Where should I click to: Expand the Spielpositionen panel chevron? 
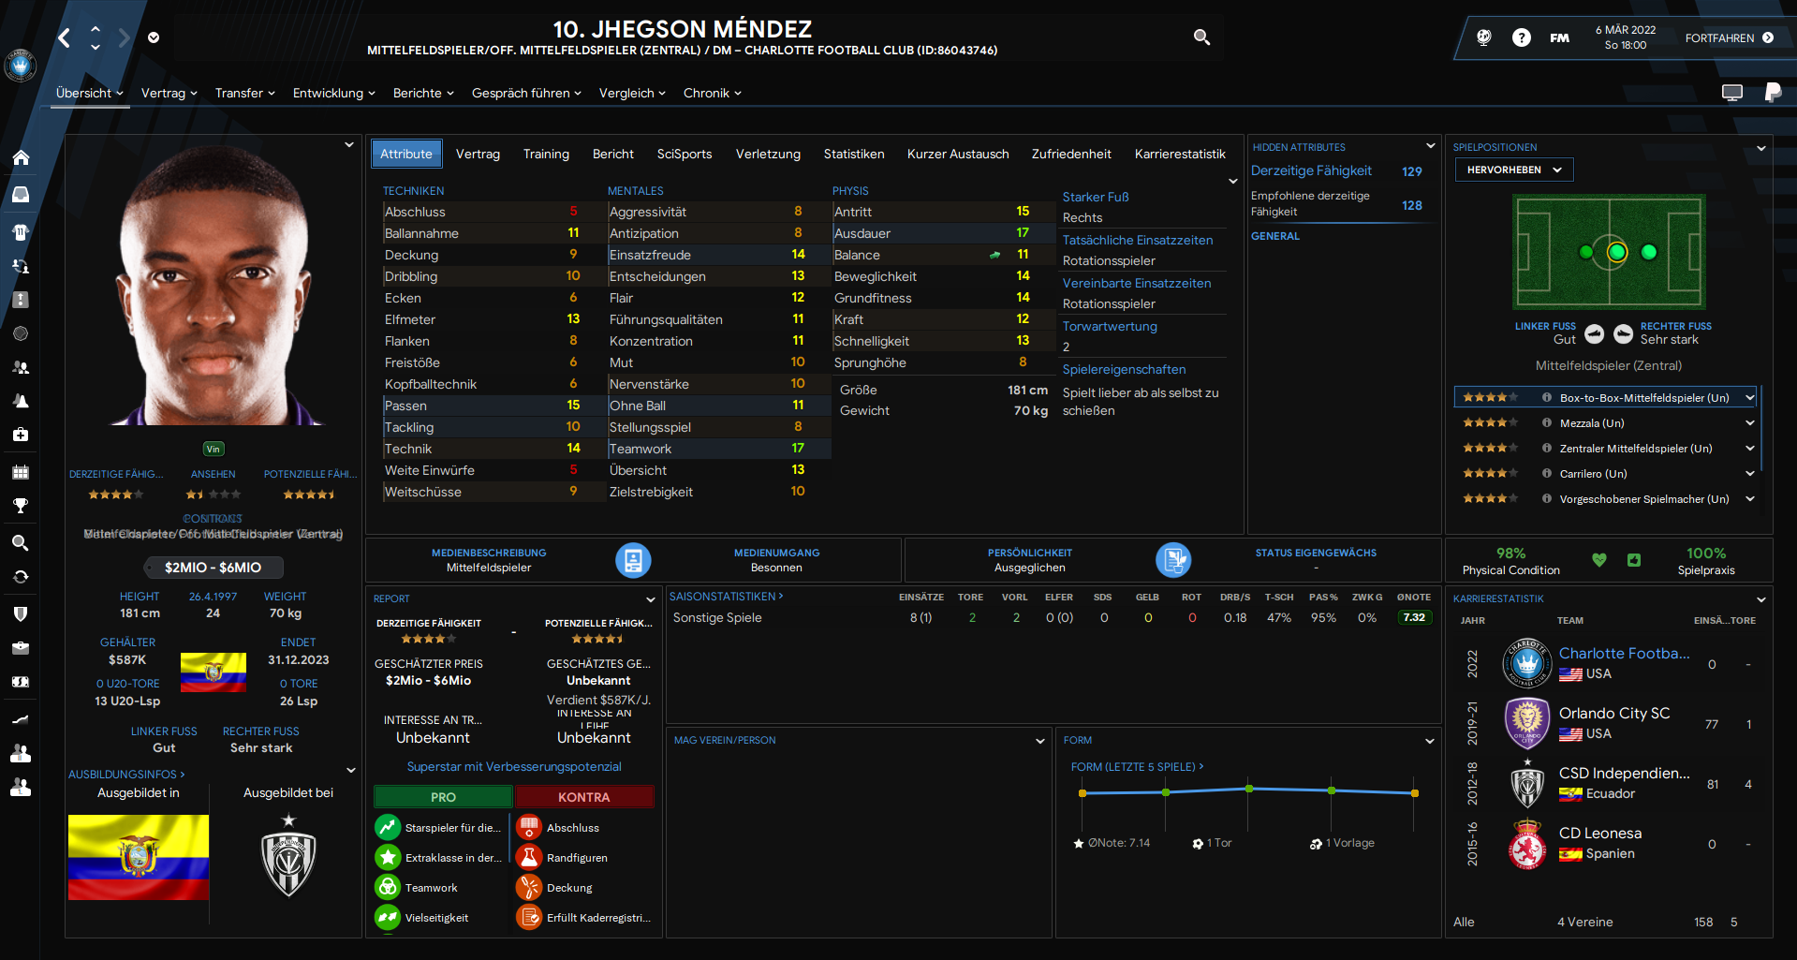coord(1760,148)
